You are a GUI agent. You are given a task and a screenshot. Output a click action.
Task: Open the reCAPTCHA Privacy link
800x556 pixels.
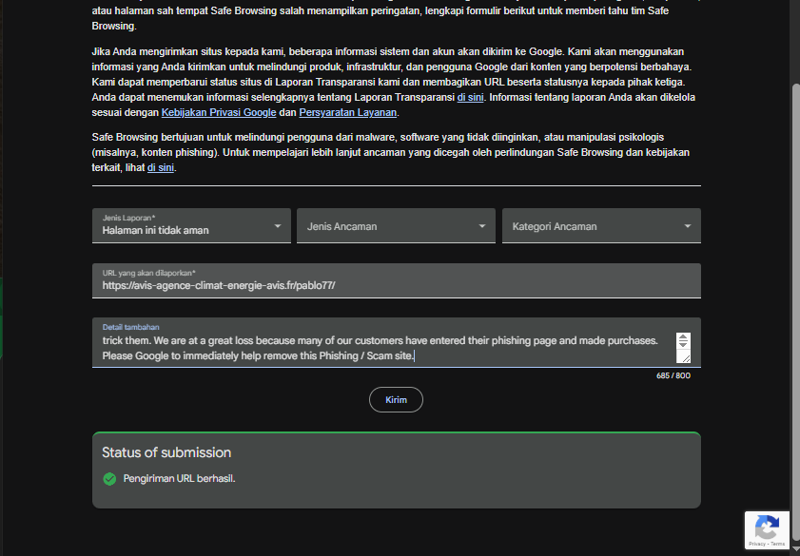click(x=756, y=545)
